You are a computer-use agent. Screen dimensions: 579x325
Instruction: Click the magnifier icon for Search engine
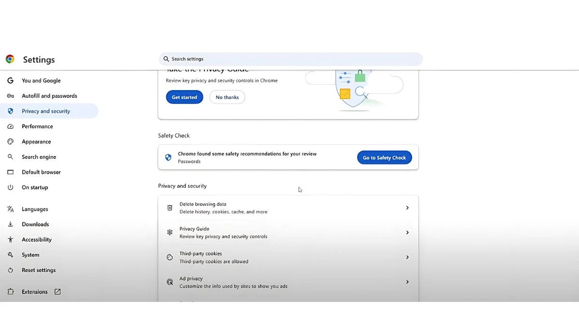coord(10,157)
